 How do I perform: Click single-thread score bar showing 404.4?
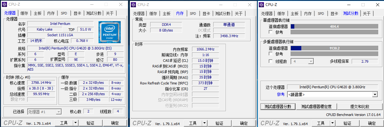[334, 26]
